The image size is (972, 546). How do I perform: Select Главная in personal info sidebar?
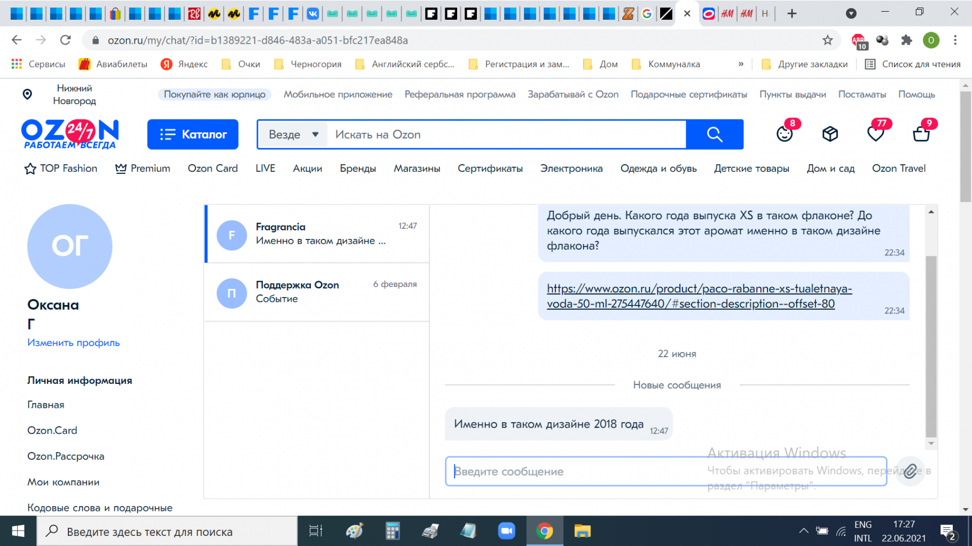(x=46, y=405)
